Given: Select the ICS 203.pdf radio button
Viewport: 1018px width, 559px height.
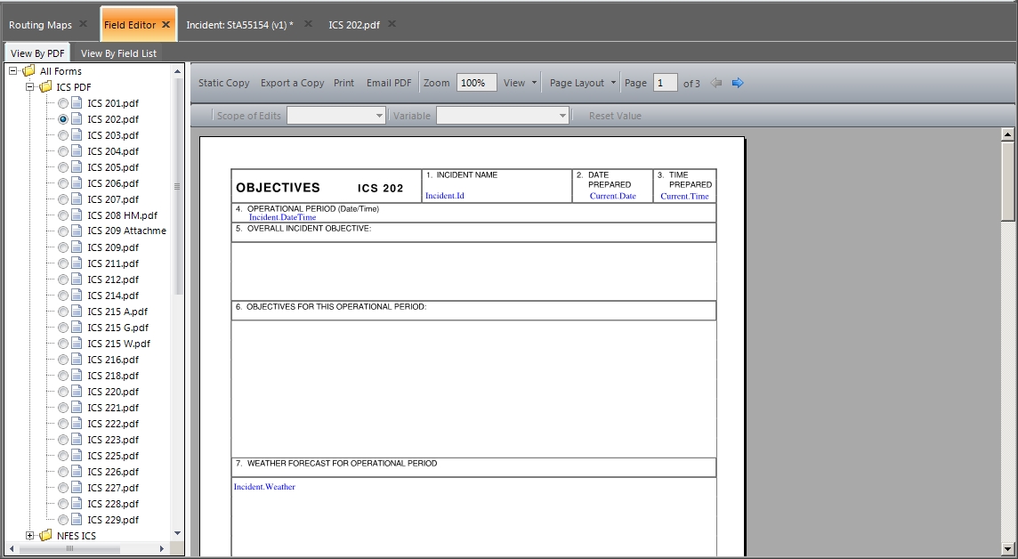Looking at the screenshot, I should (63, 135).
